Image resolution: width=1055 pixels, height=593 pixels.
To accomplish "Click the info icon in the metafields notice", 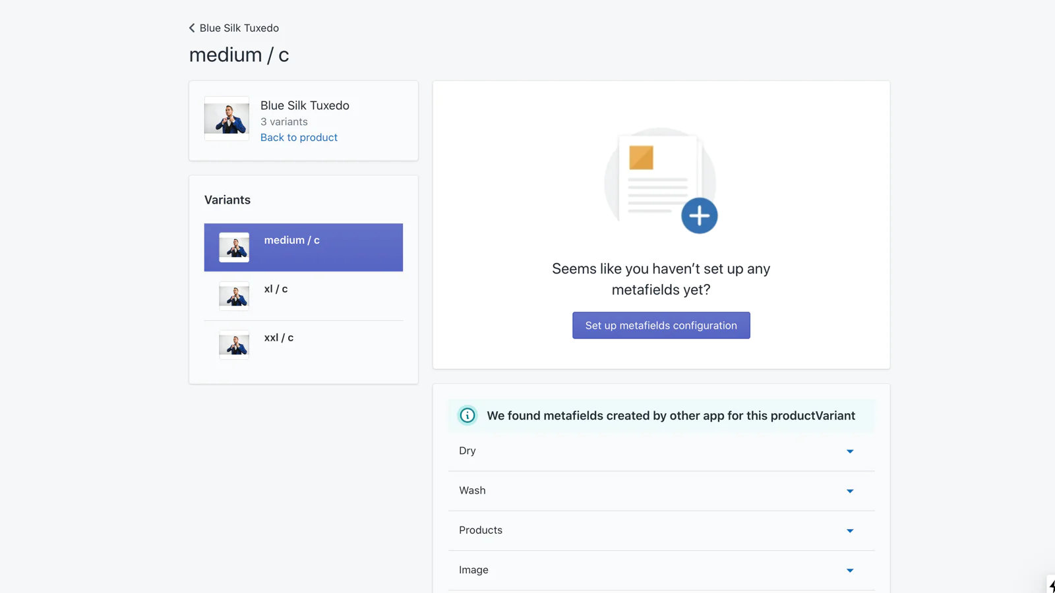I will coord(467,416).
